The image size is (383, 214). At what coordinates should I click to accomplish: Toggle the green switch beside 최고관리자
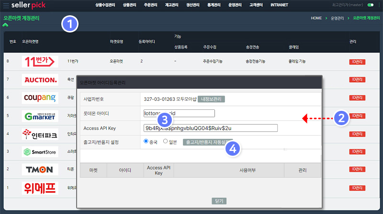tap(370, 5)
